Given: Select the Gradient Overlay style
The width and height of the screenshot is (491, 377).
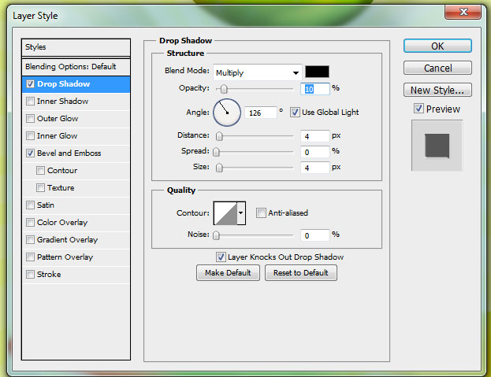Looking at the screenshot, I should [x=67, y=240].
